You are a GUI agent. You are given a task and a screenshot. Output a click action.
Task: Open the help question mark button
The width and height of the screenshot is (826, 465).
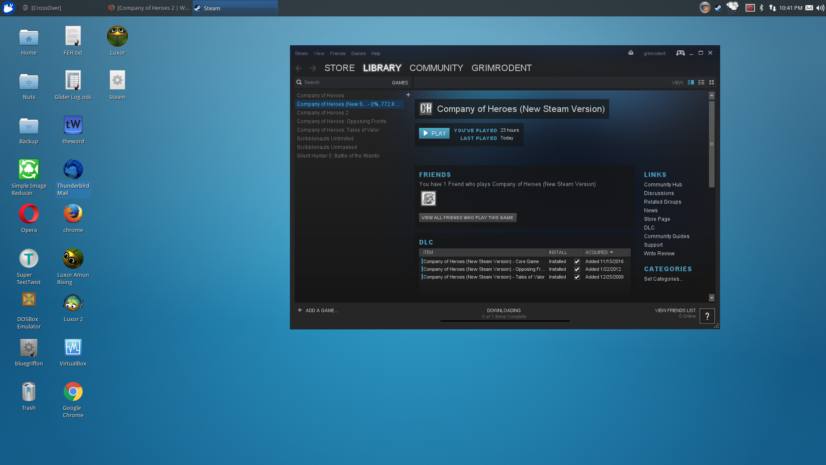707,316
